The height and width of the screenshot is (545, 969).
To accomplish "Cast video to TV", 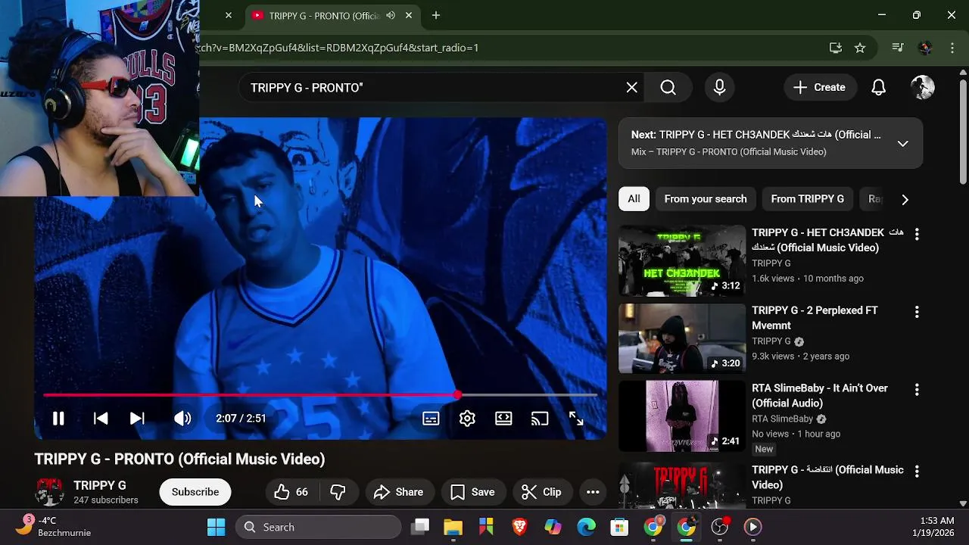I will pyautogui.click(x=540, y=419).
